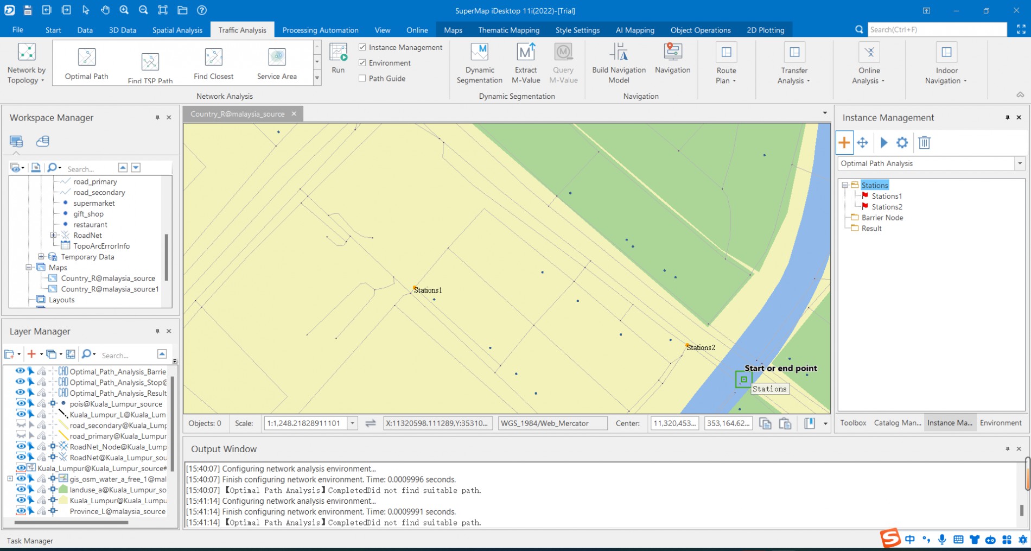Hide the Province_L@malaysia_source layer
This screenshot has height=551, width=1031.
pos(21,511)
